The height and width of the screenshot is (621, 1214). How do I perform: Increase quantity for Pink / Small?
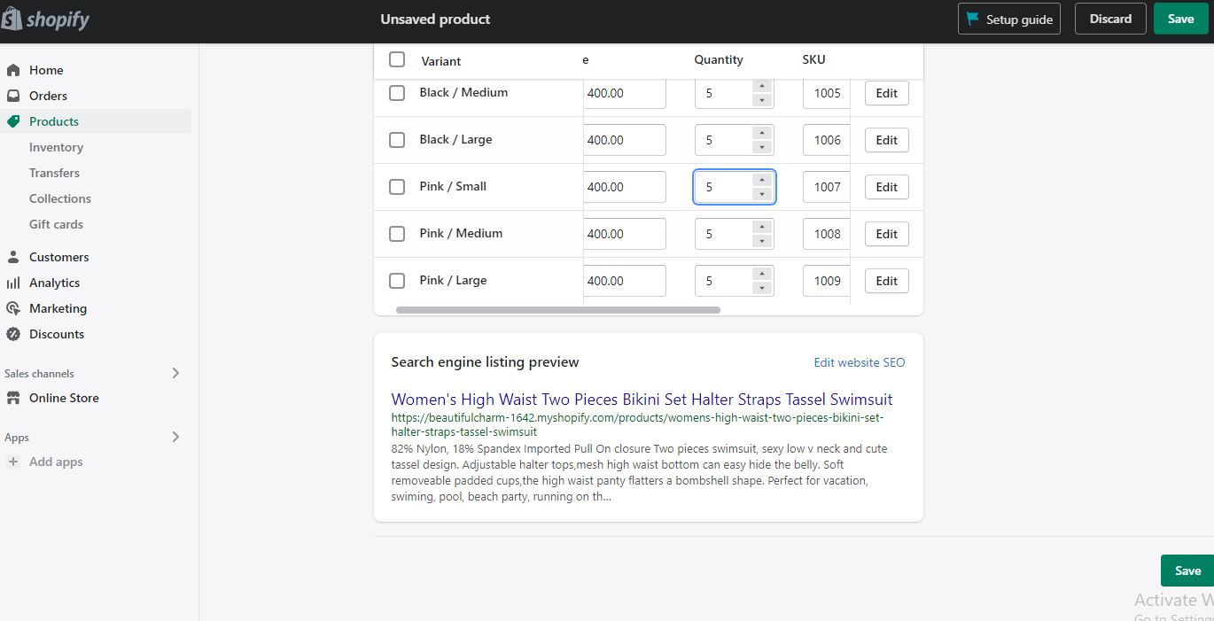tap(761, 180)
